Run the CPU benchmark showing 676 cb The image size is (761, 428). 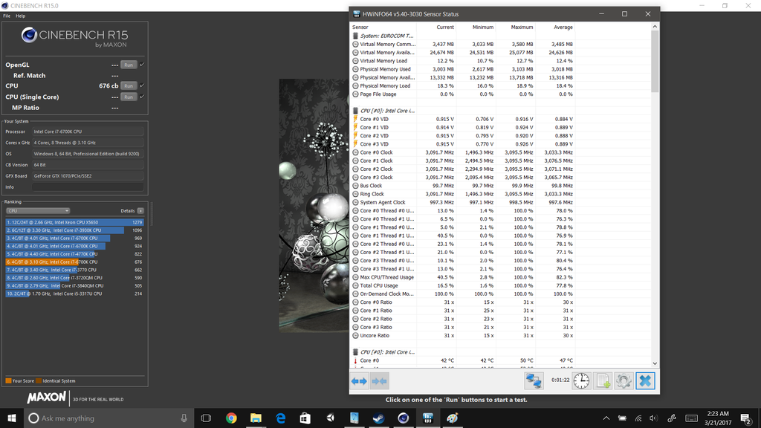pyautogui.click(x=128, y=86)
